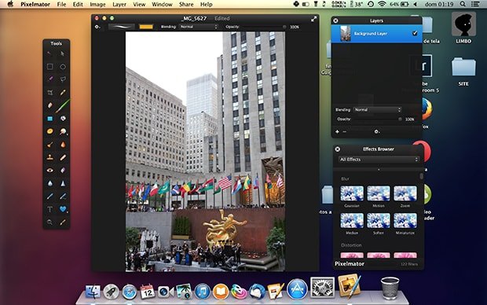Open the gear menu in tool options bar
This screenshot has height=305, width=487.
pos(97,27)
